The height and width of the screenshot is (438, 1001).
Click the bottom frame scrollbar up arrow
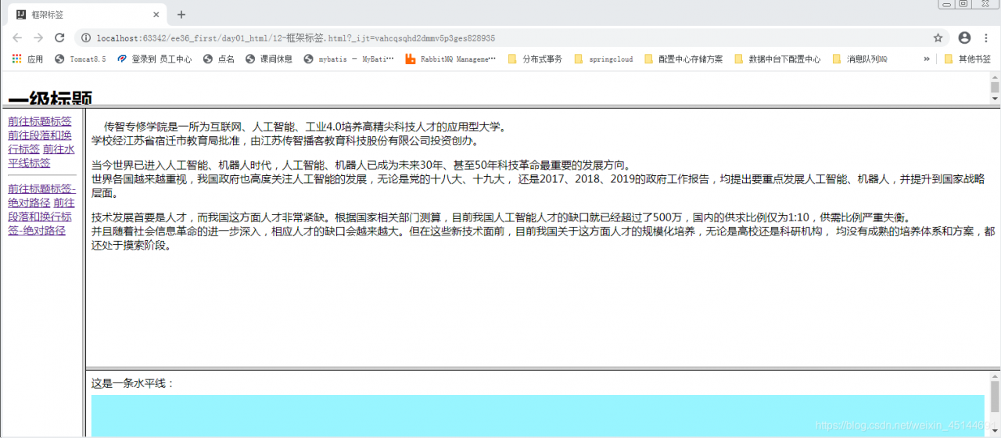pyautogui.click(x=995, y=375)
